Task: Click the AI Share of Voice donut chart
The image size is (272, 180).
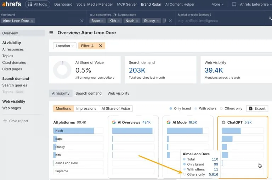Action: (62, 70)
